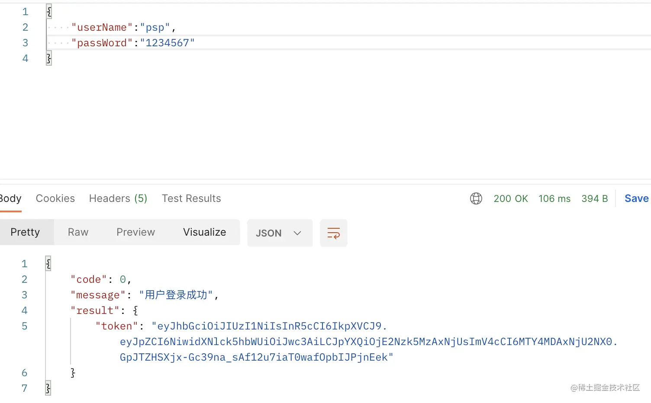Click the passWord value "1234567"
The height and width of the screenshot is (403, 651).
(x=168, y=43)
